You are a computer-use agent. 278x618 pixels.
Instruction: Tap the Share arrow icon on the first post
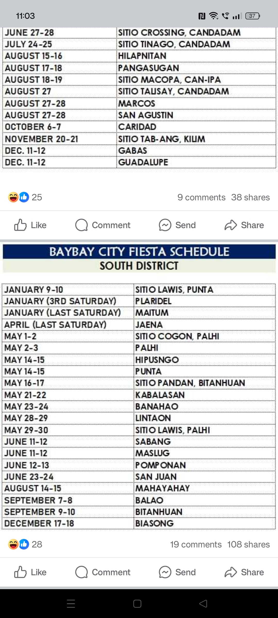point(230,225)
